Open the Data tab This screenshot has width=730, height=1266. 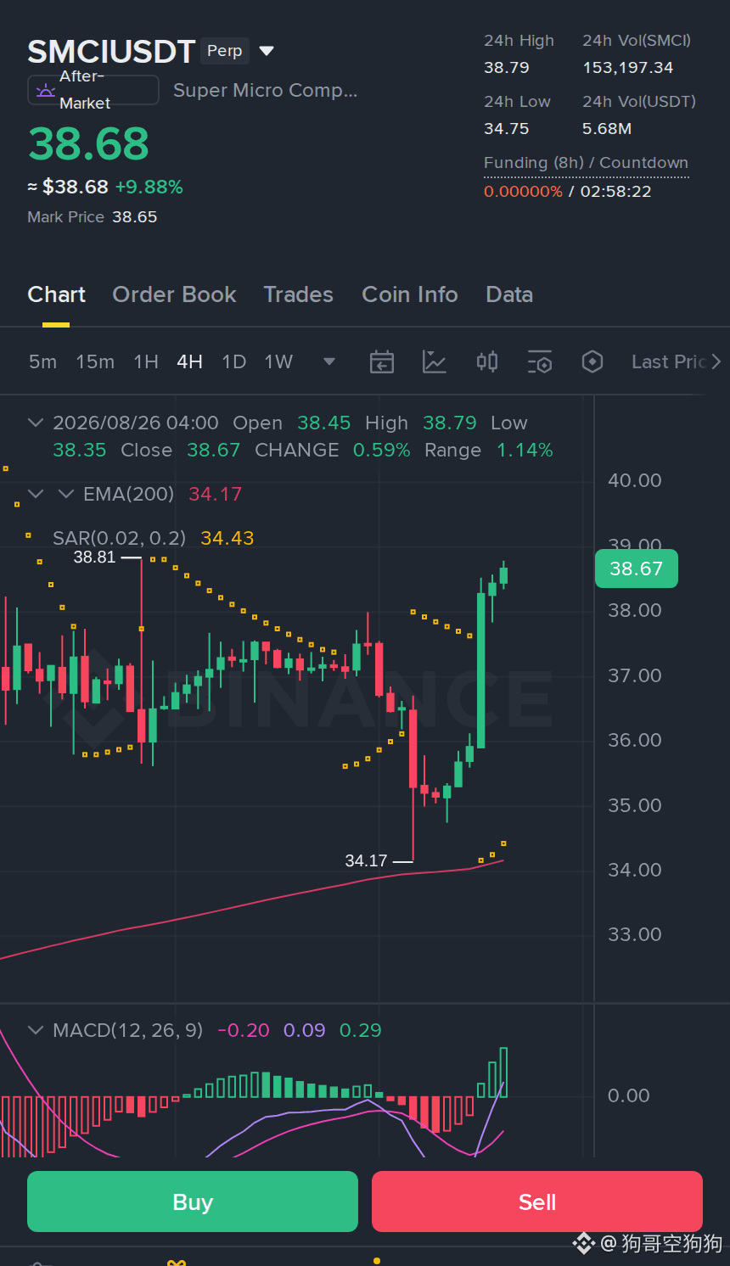coord(509,294)
